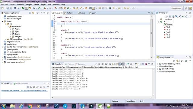Image resolution: width=193 pixels, height=109 pixels.
Task: Click the Save icon in main toolbar
Action: click(8, 8)
